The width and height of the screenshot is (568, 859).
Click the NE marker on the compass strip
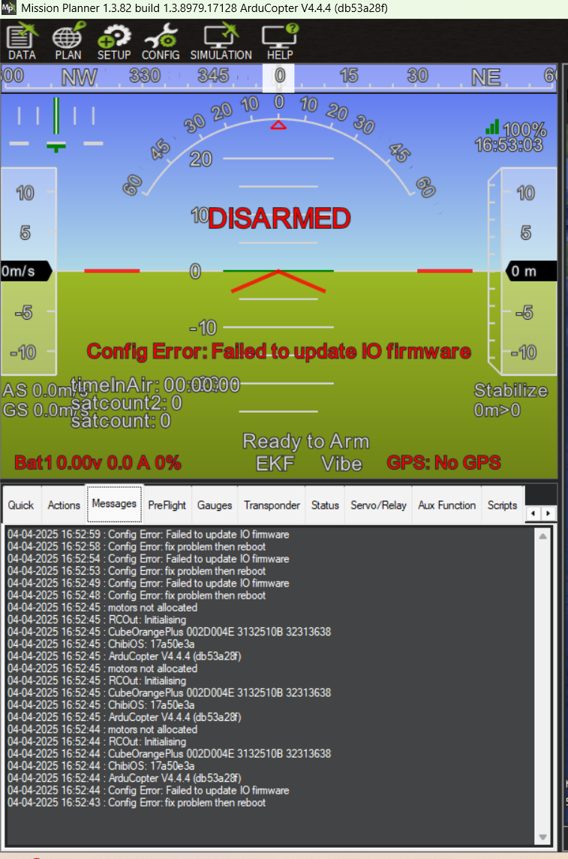pos(486,77)
